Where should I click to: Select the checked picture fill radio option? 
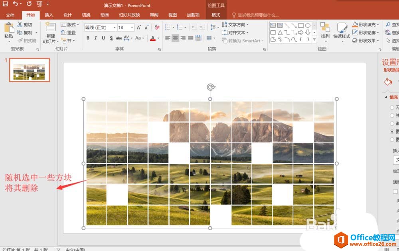click(392, 131)
